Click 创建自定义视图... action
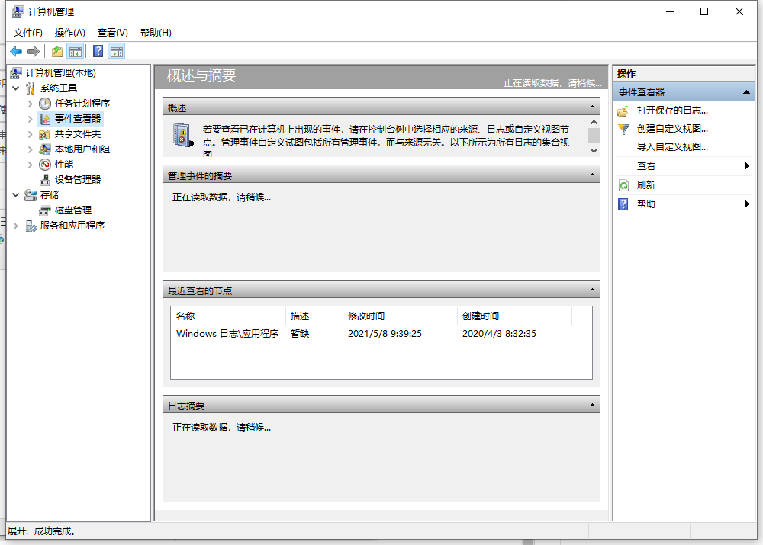 click(672, 129)
